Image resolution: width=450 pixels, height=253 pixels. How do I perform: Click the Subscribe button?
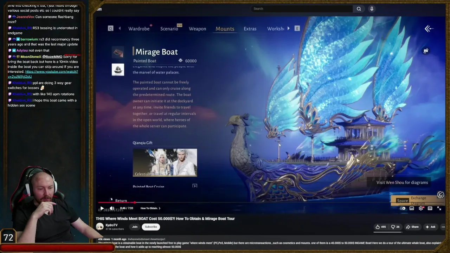[x=151, y=227]
